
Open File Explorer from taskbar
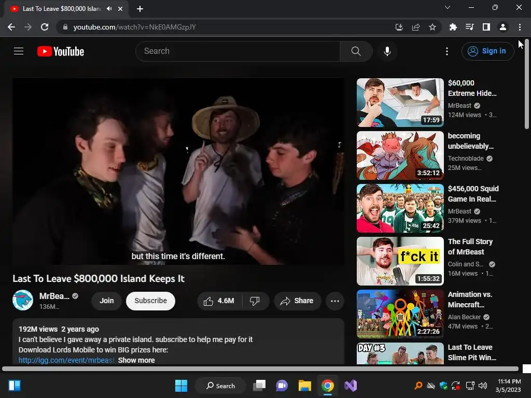point(305,386)
